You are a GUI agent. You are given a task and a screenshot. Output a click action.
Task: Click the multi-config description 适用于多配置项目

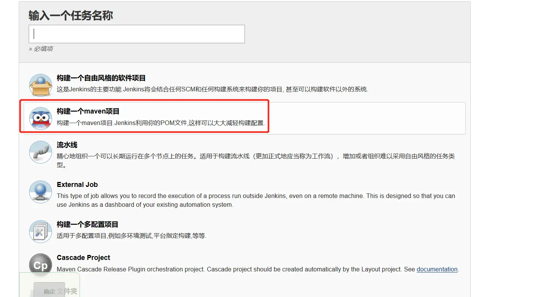click(x=132, y=236)
